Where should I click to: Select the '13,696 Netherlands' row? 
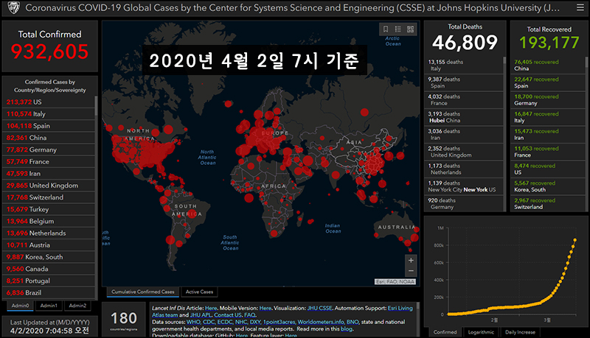tap(49, 233)
